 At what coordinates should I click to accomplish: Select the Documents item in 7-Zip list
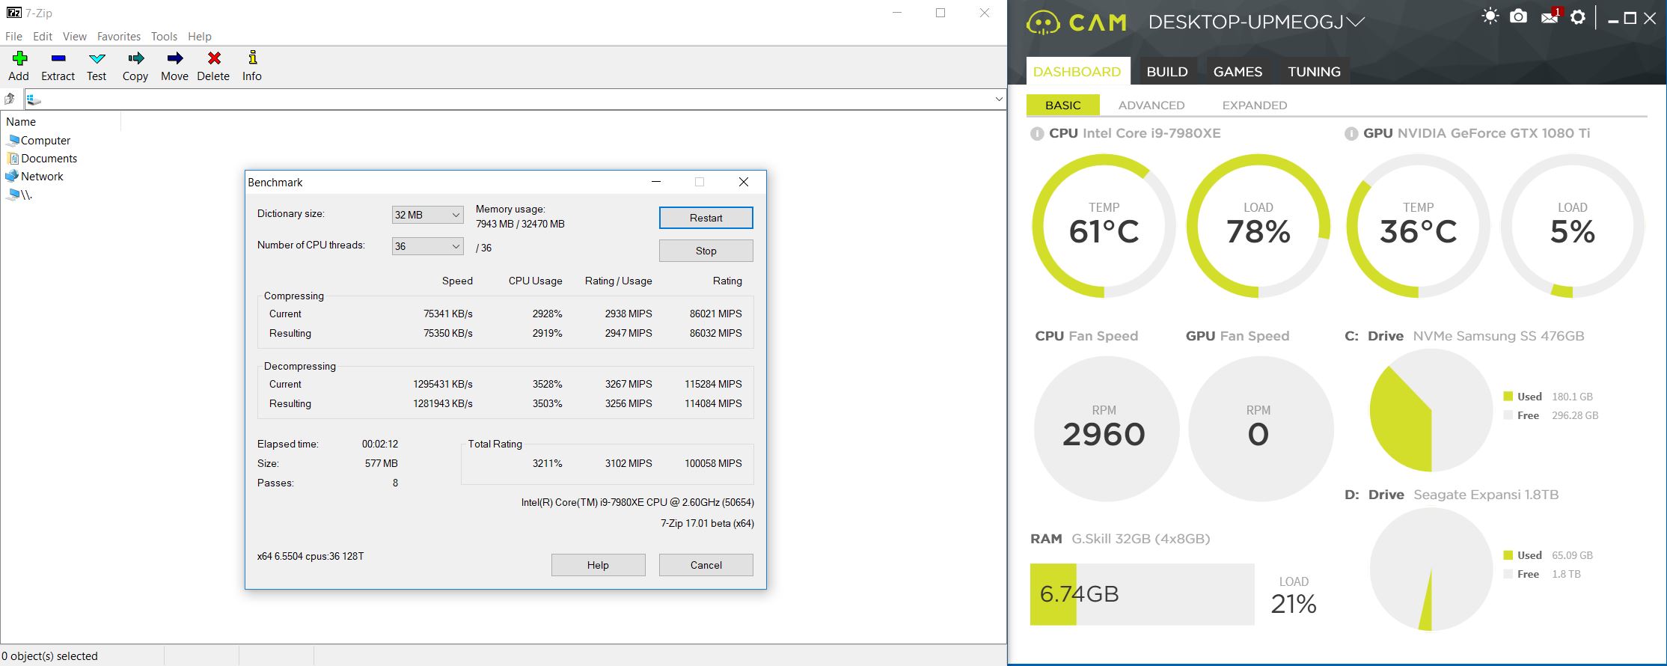coord(42,158)
